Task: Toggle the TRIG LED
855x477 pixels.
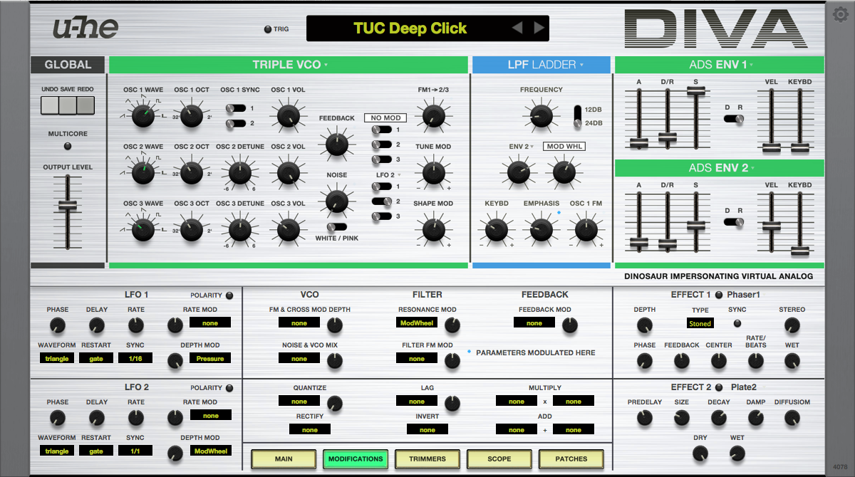Action: [268, 29]
